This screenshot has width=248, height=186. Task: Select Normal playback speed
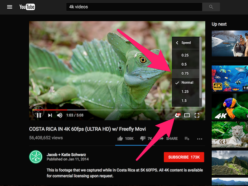(x=186, y=82)
